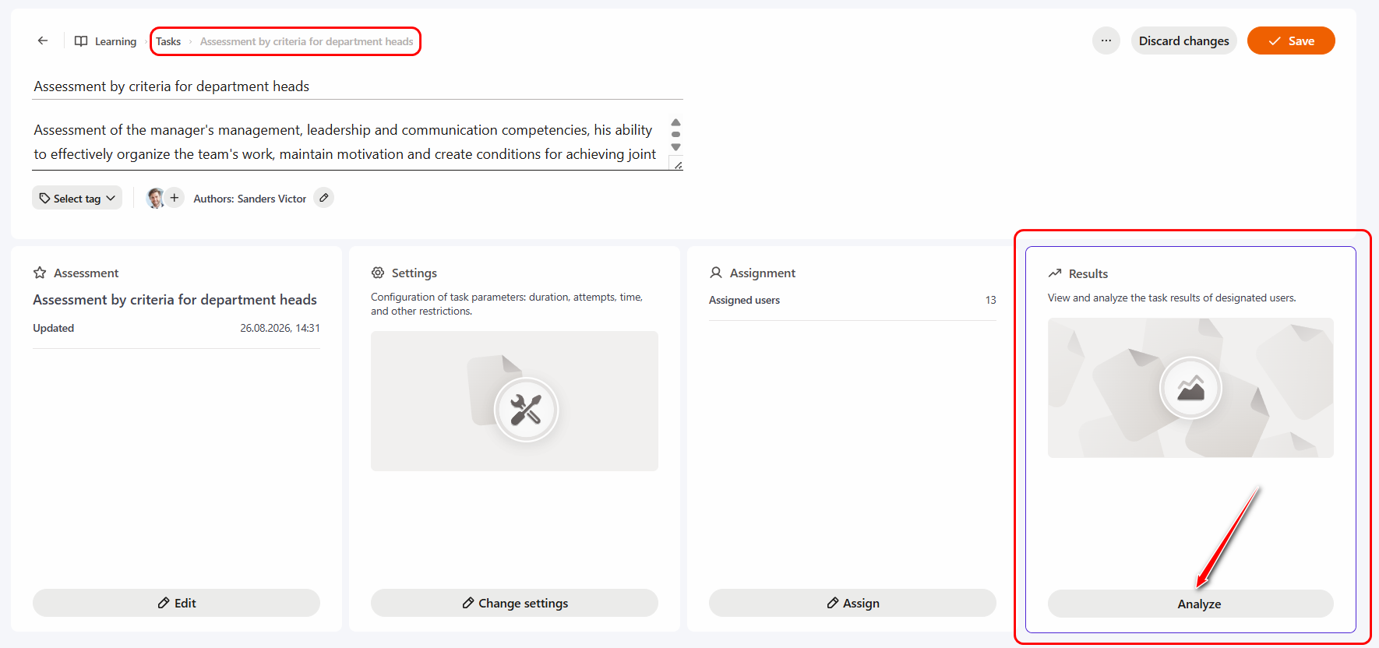
Task: Open the Learning book icon
Action: [x=81, y=41]
